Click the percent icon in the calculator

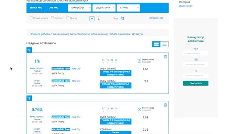[196, 71]
